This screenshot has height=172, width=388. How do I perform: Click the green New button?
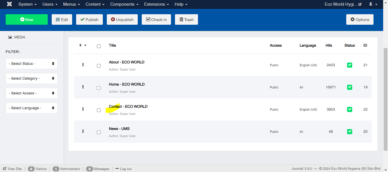(27, 20)
